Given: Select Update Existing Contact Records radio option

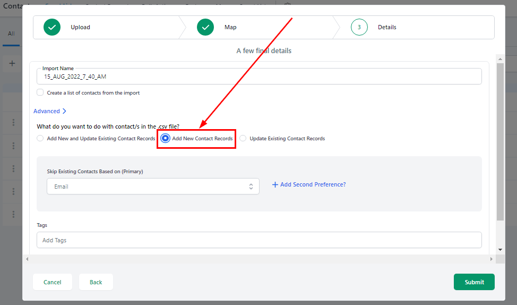Looking at the screenshot, I should click(x=243, y=138).
